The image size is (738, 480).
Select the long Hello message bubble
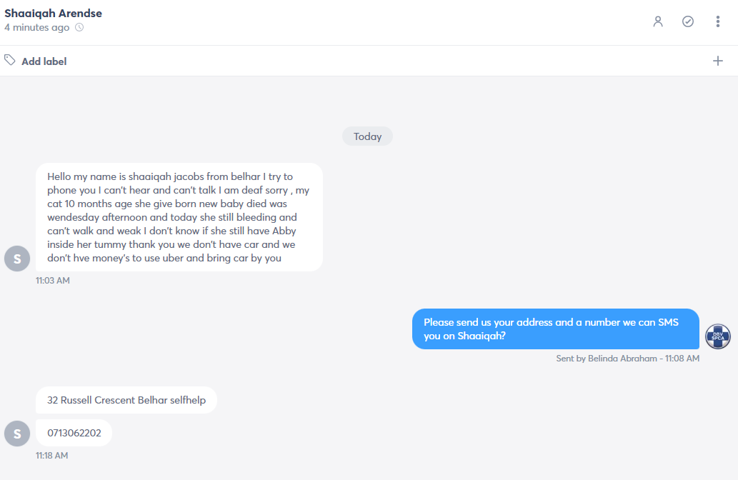[x=179, y=217]
